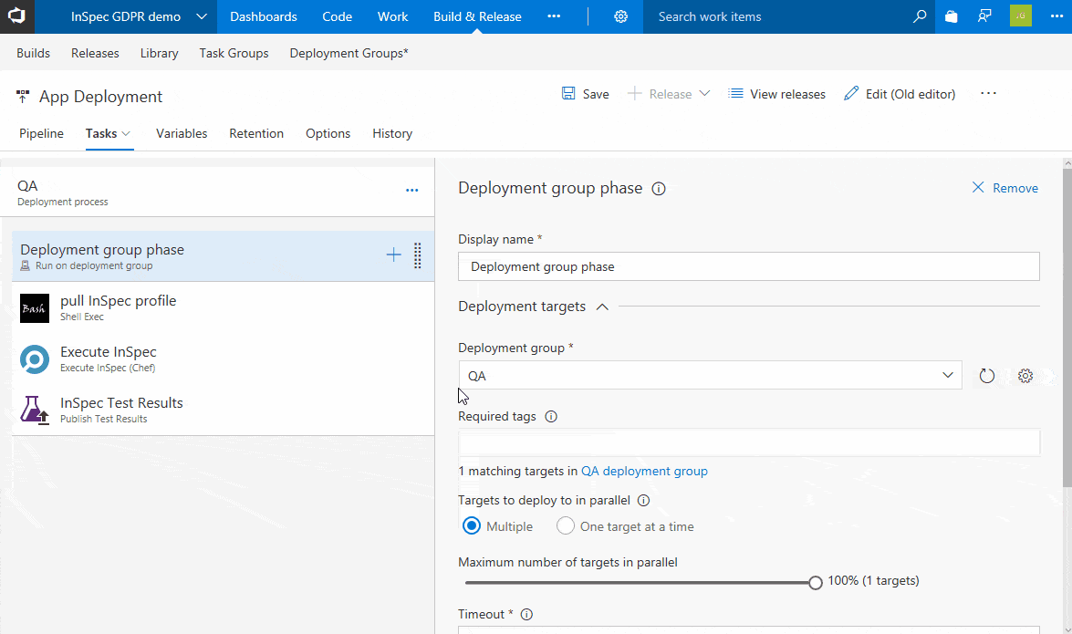
Task: Click the maximum parallel targets slider handle
Action: pos(816,582)
